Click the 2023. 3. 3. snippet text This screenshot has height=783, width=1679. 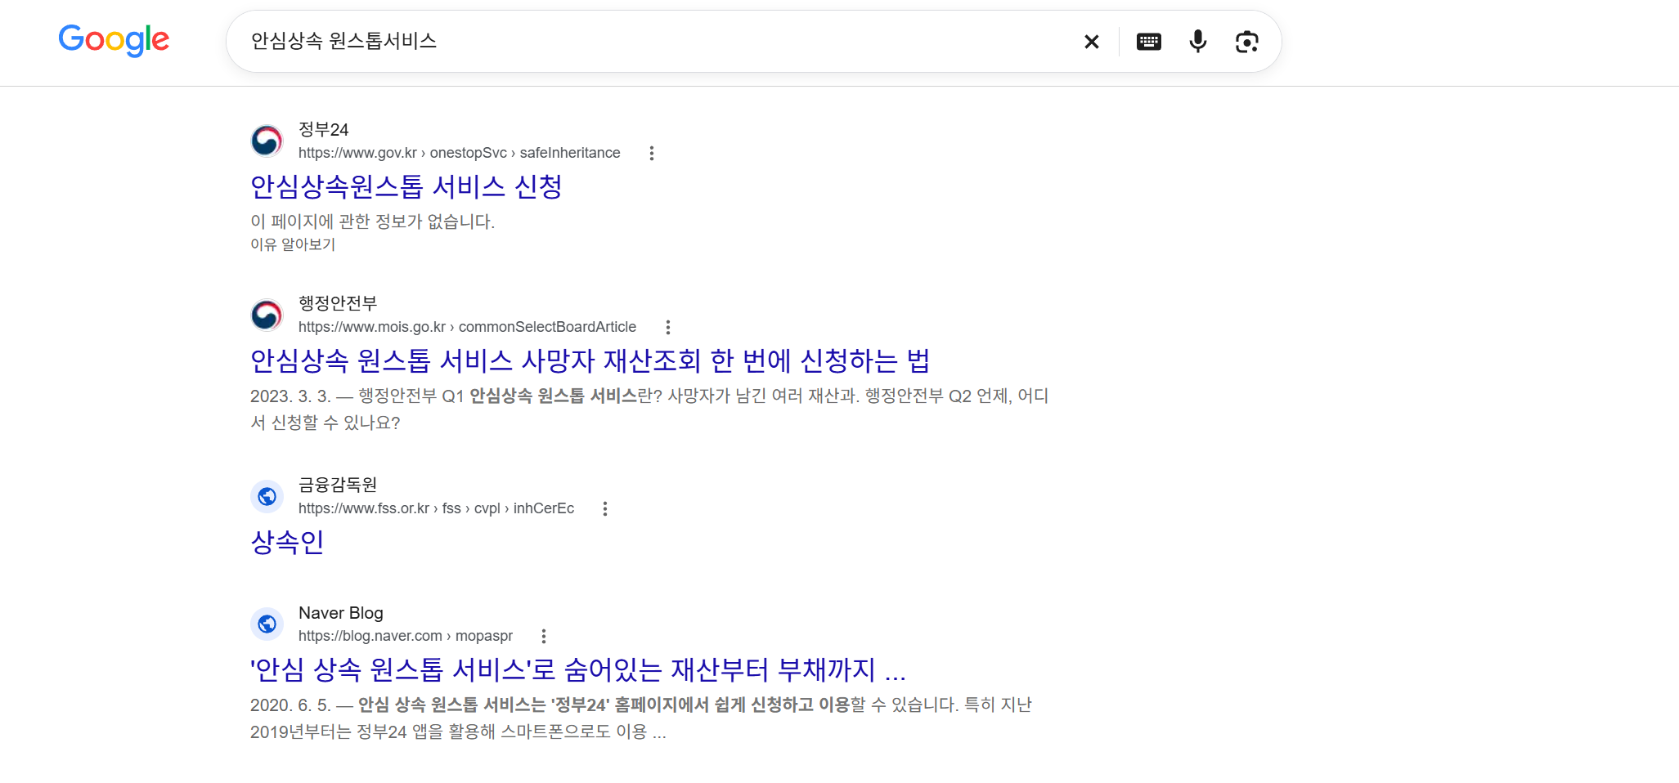tap(649, 409)
